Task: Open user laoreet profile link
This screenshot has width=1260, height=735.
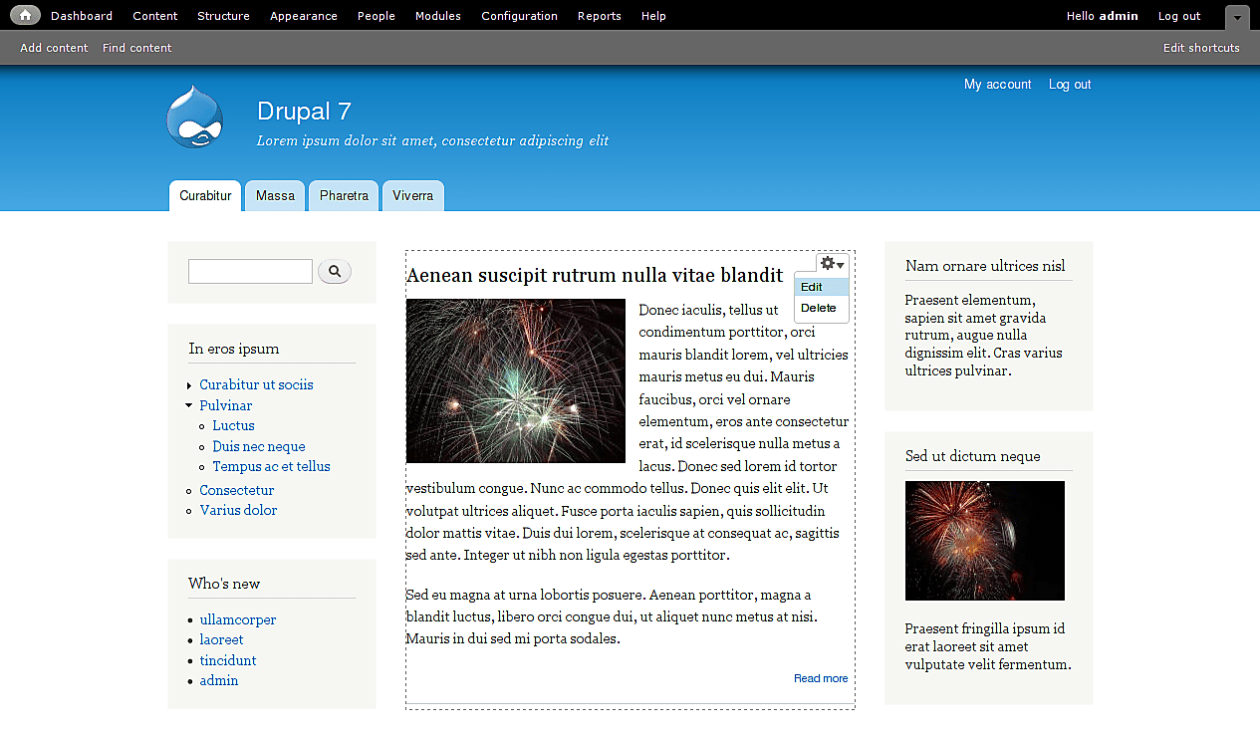Action: pos(221,639)
